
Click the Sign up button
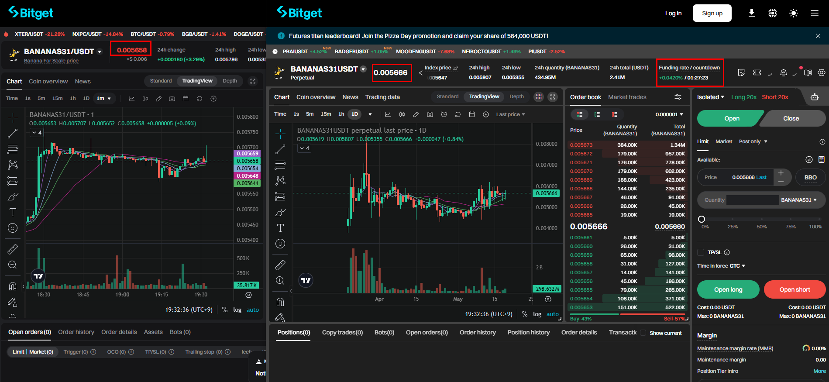click(x=712, y=13)
